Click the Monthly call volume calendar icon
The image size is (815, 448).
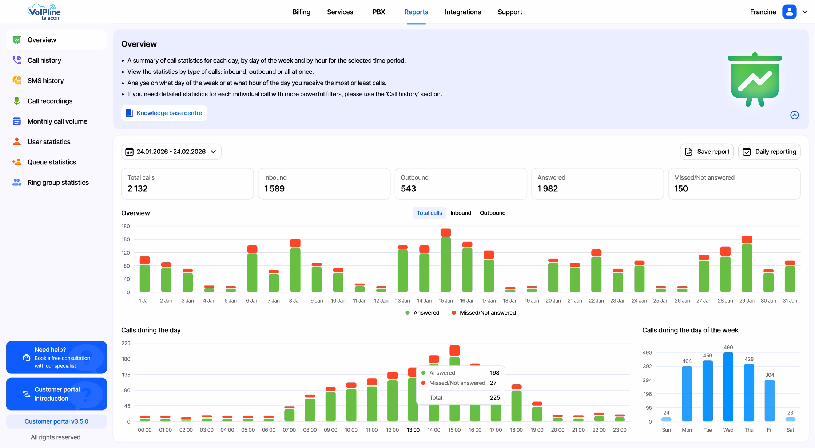click(17, 121)
